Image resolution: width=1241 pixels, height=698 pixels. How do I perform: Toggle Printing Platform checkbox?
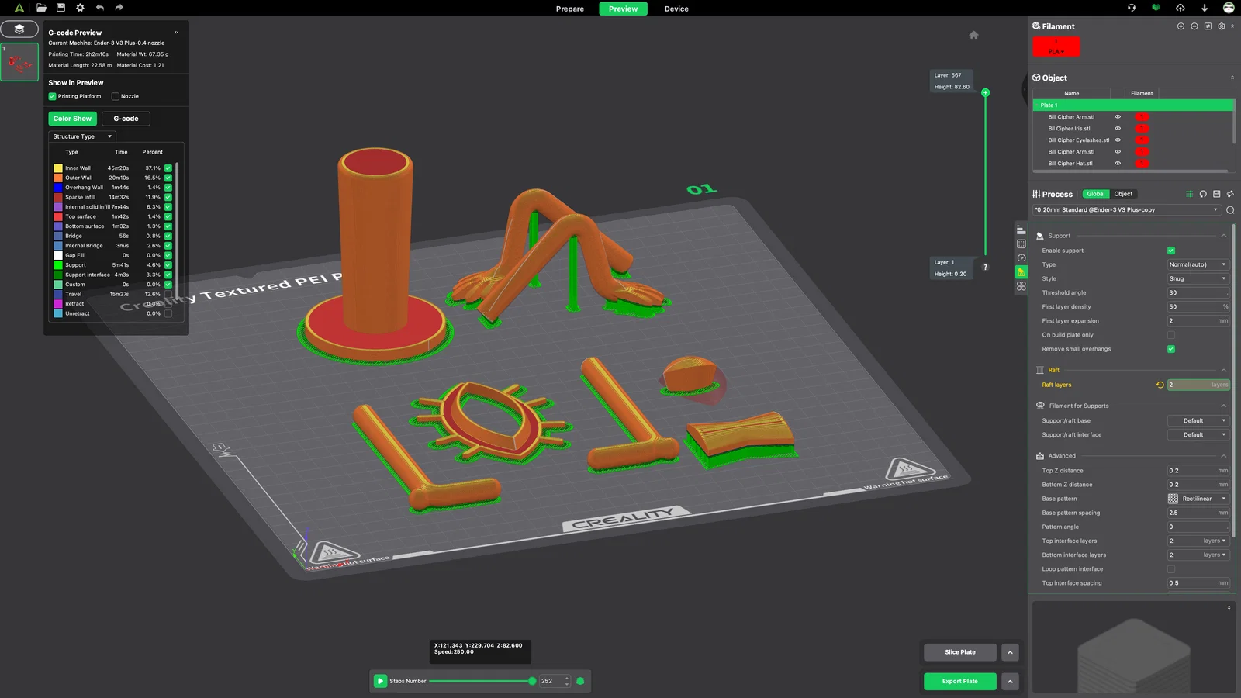[52, 97]
